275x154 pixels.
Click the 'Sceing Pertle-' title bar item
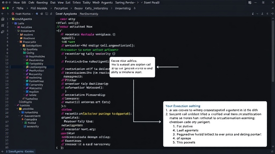[125, 3]
